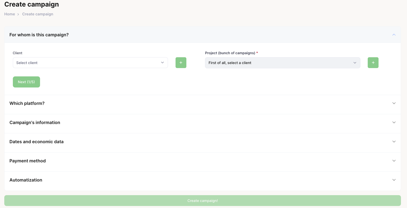Add a new client with the plus button
This screenshot has width=407, height=208.
tap(181, 63)
